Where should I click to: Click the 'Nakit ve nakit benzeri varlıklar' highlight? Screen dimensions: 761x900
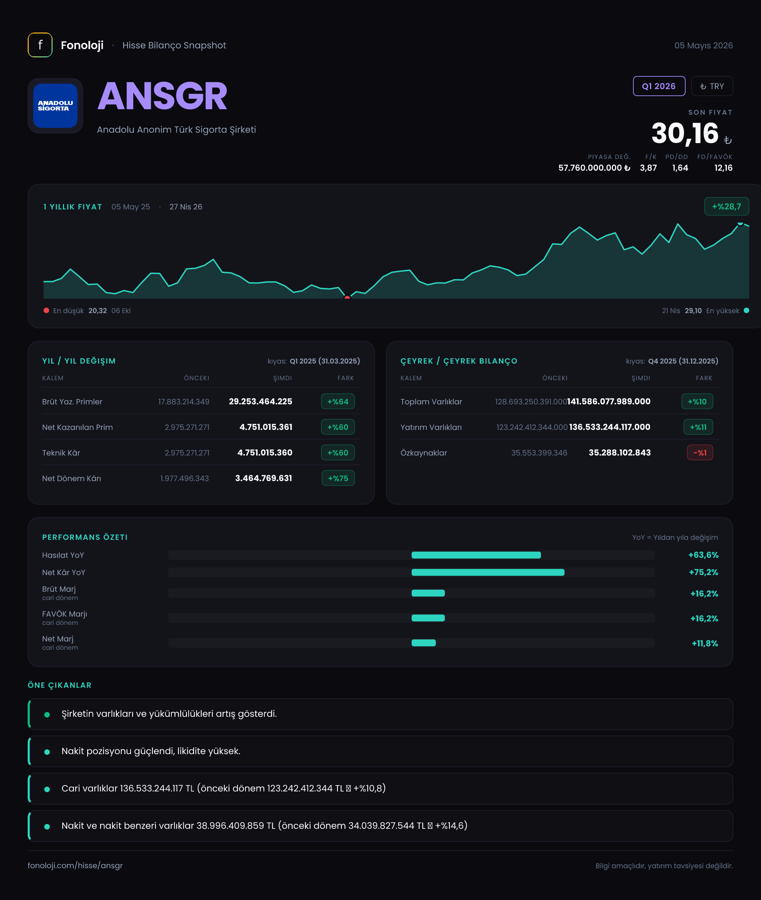coord(380,826)
